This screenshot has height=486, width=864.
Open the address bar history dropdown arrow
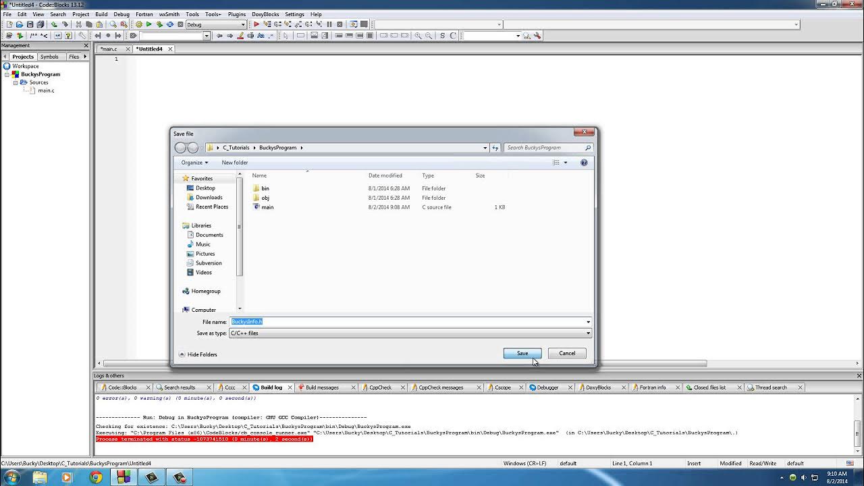pos(485,148)
